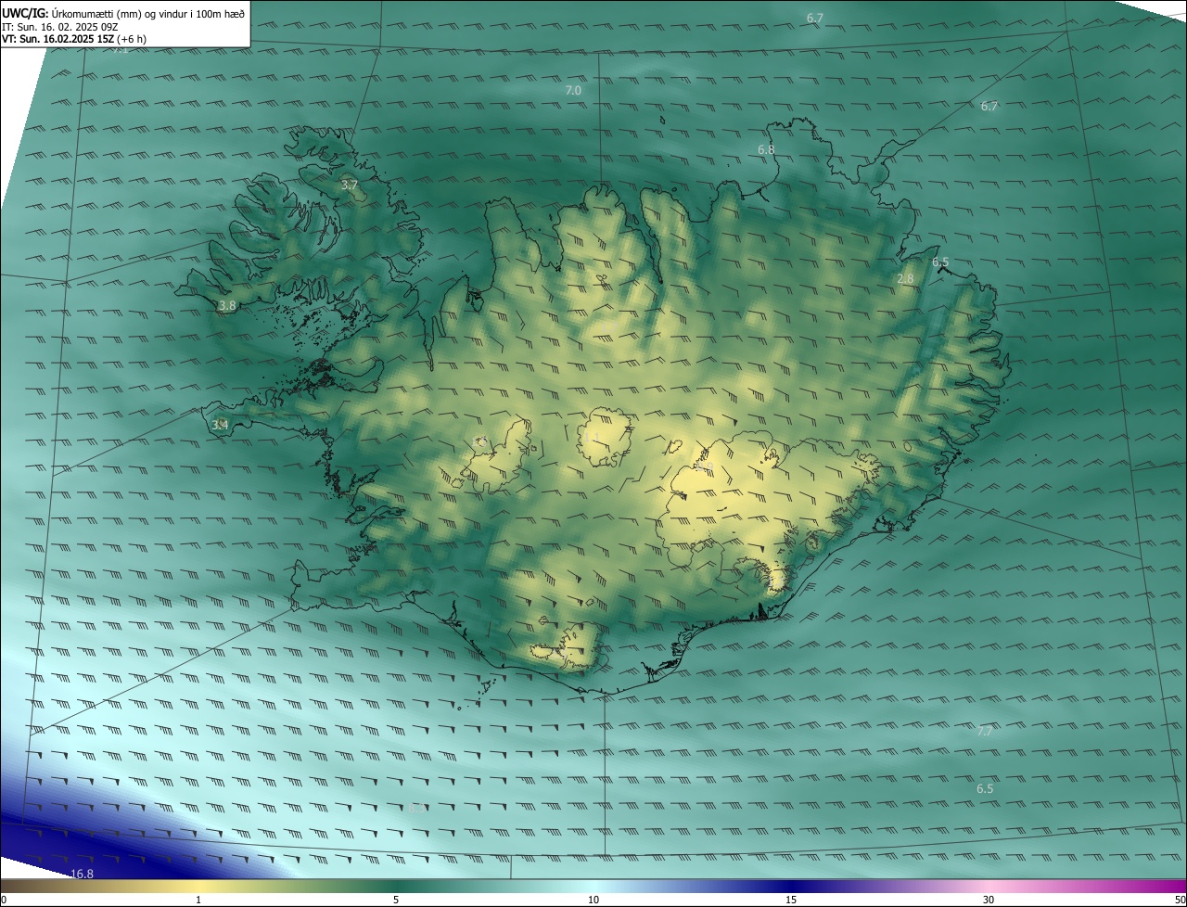Click the 7.0 precipitation value label
This screenshot has height=907, width=1187.
(x=573, y=91)
